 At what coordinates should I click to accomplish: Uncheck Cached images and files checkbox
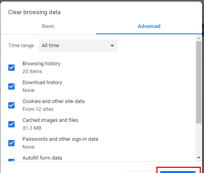tap(11, 124)
